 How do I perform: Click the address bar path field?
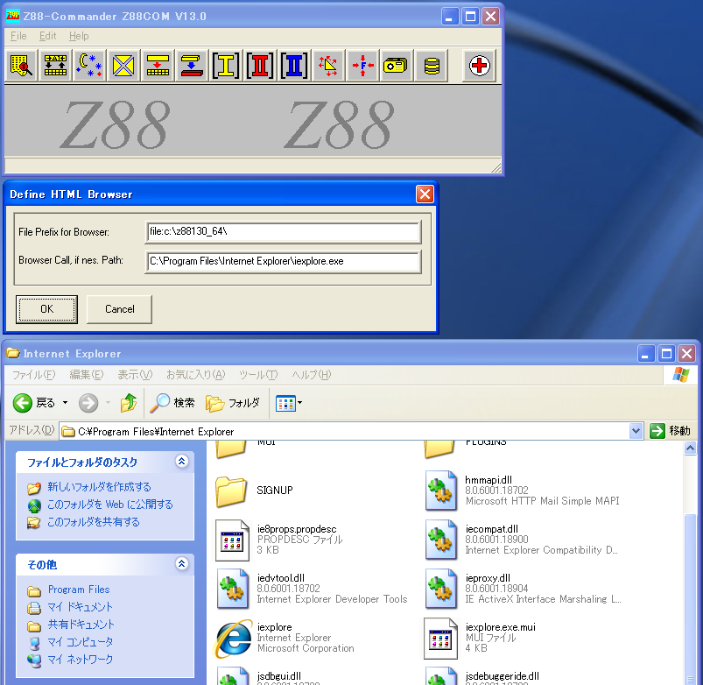click(x=344, y=432)
